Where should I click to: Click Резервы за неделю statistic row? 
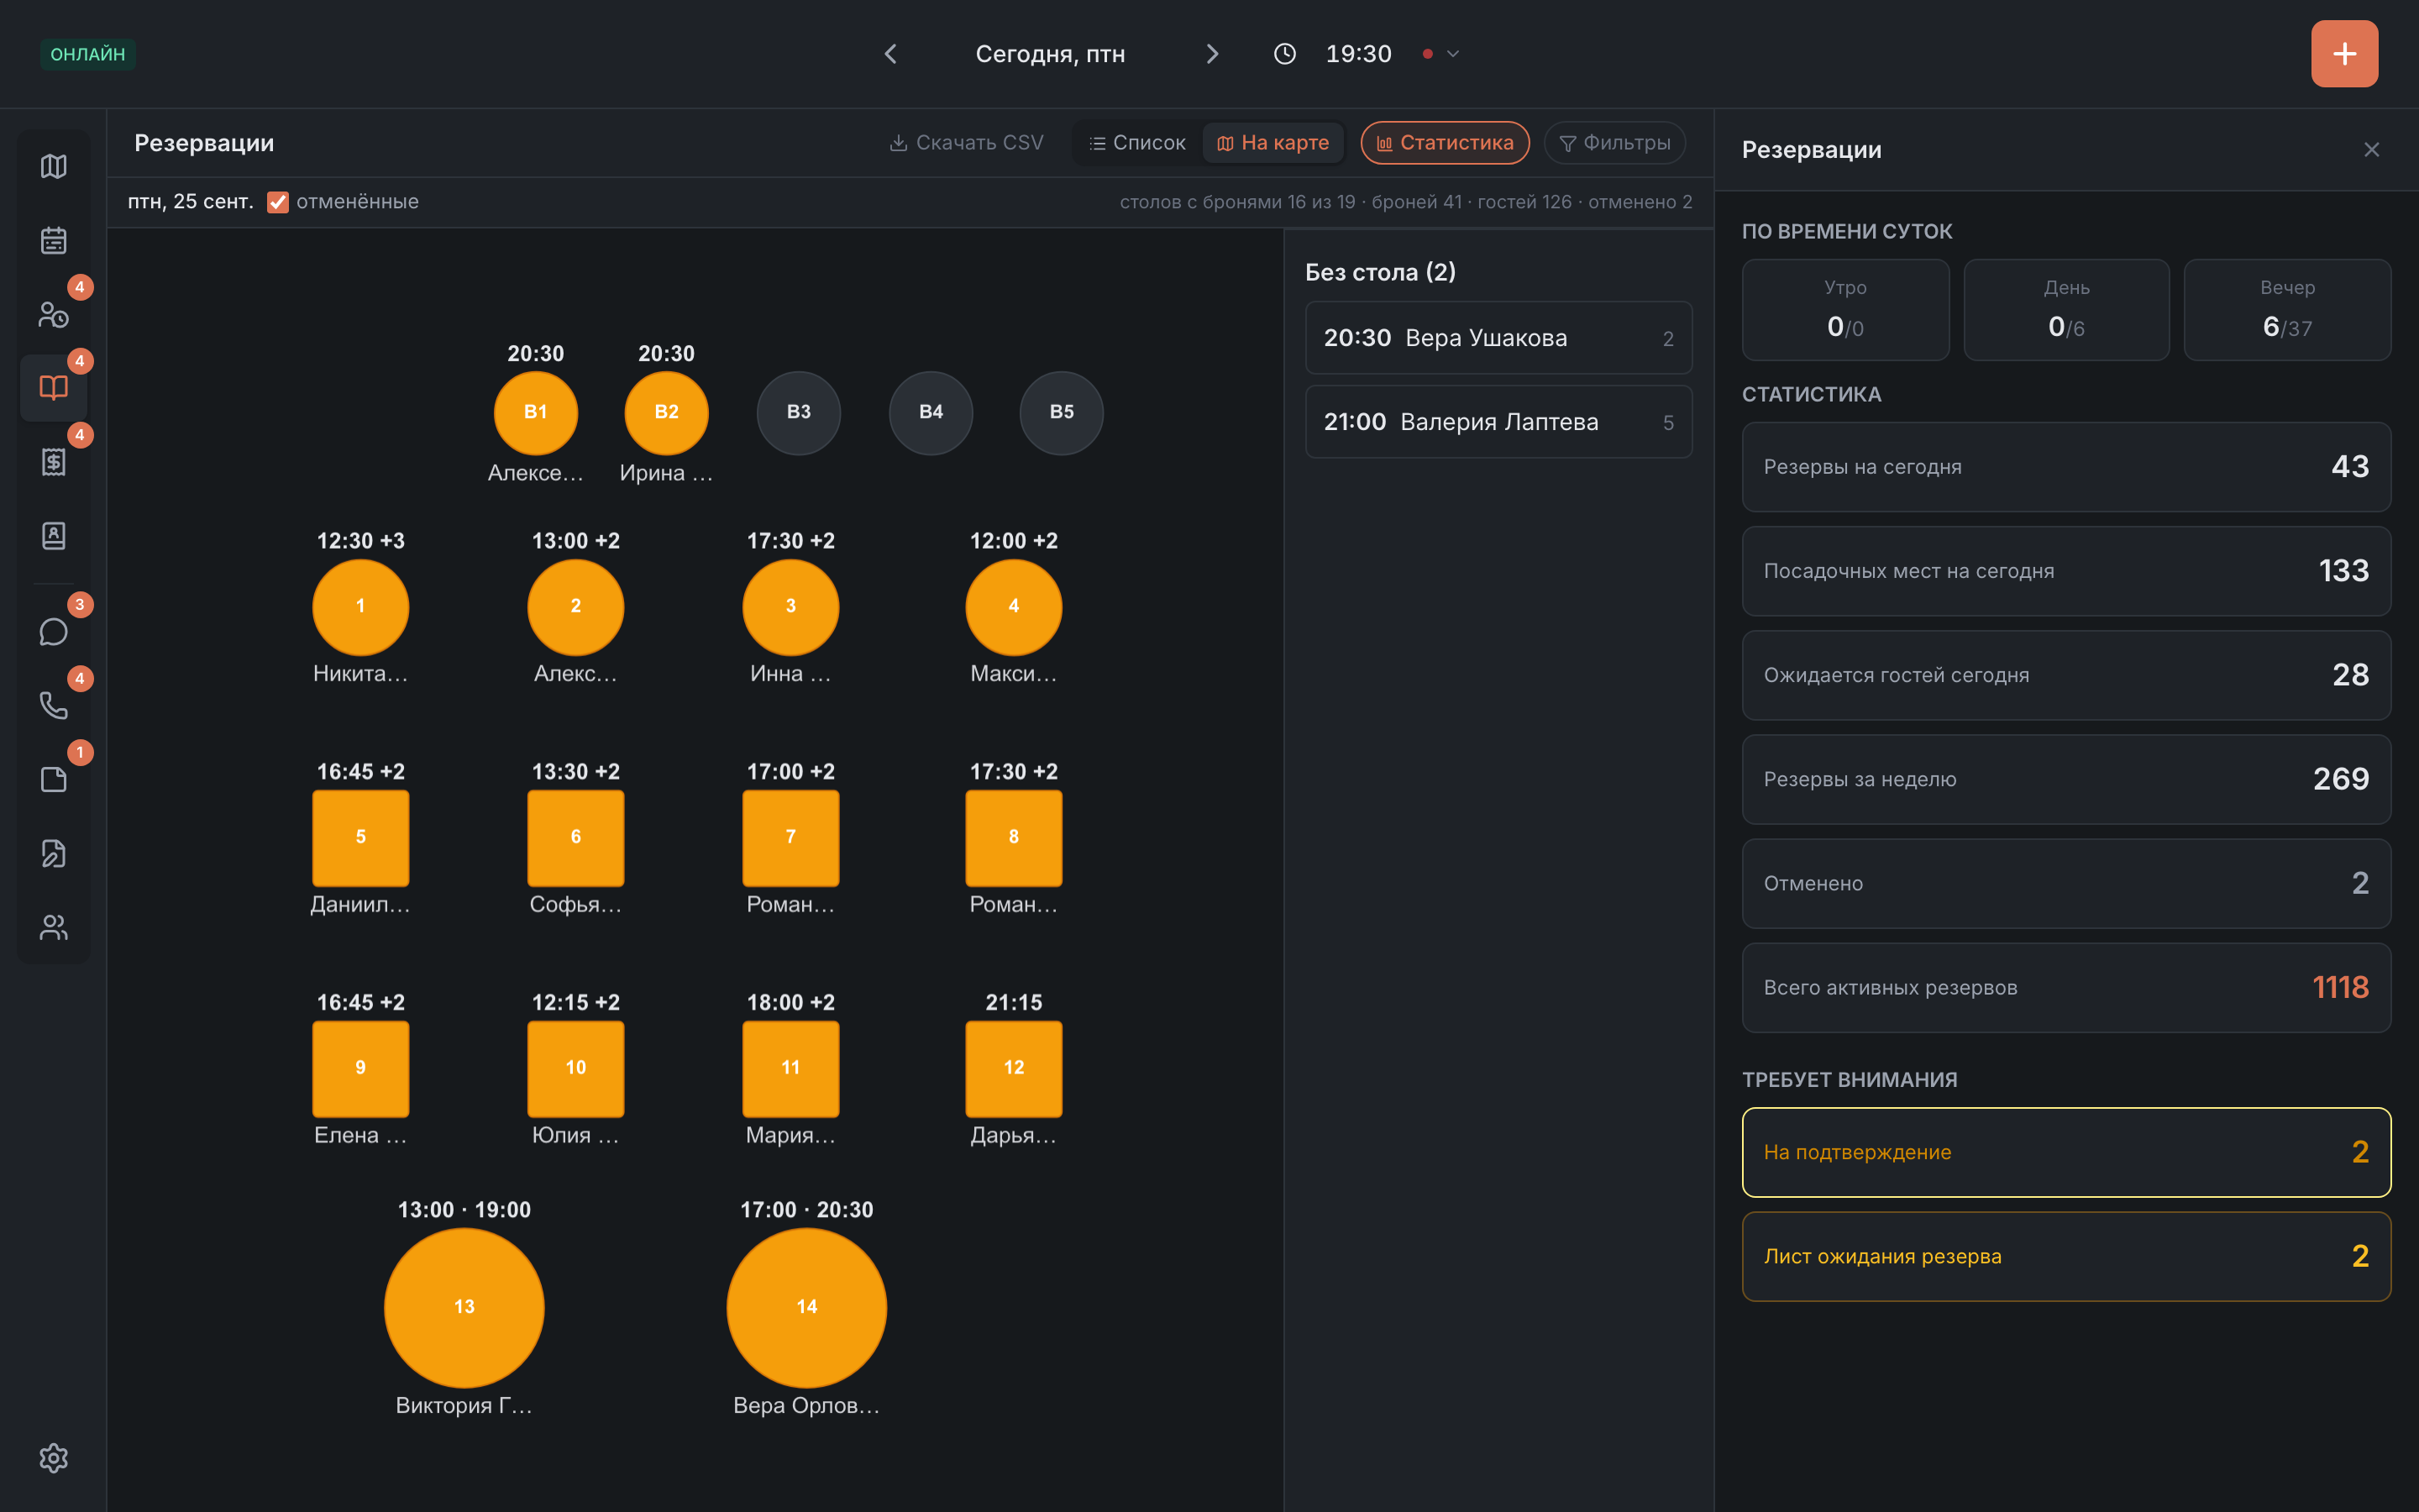point(2066,779)
